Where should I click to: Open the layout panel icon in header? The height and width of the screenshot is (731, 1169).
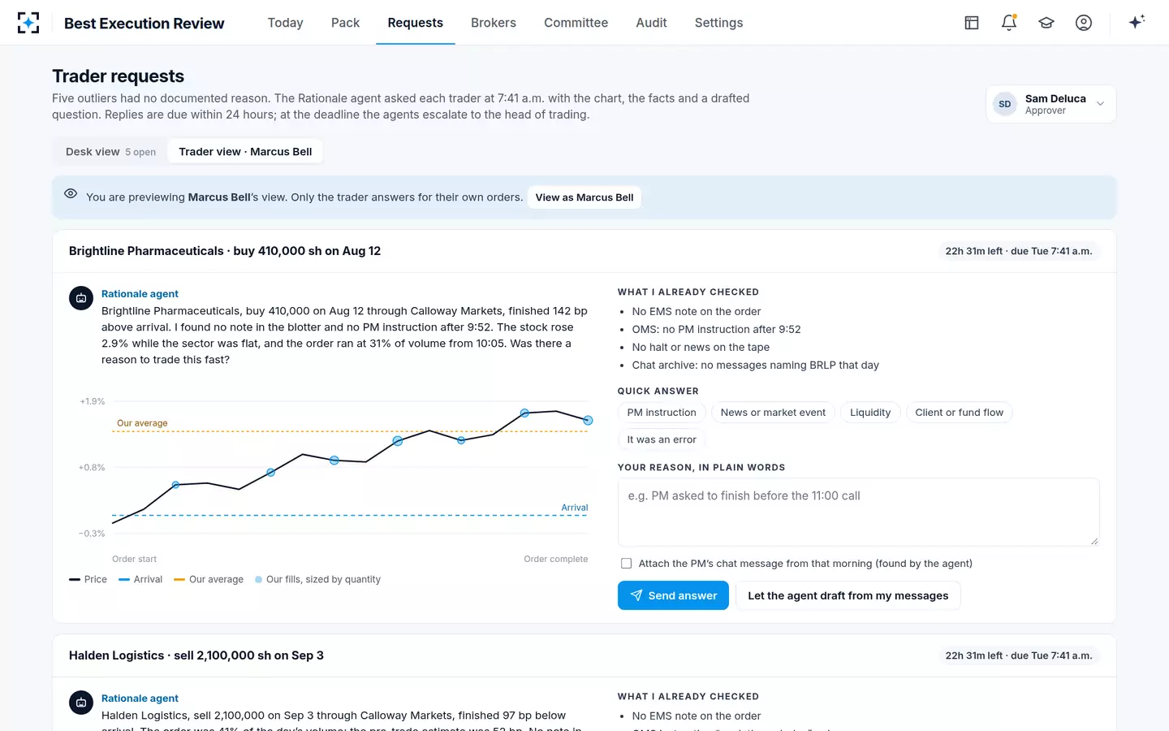(x=972, y=23)
